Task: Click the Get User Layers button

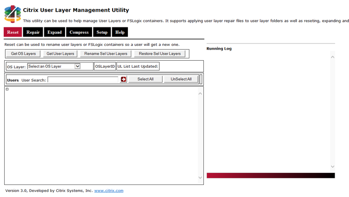Action: [60, 54]
